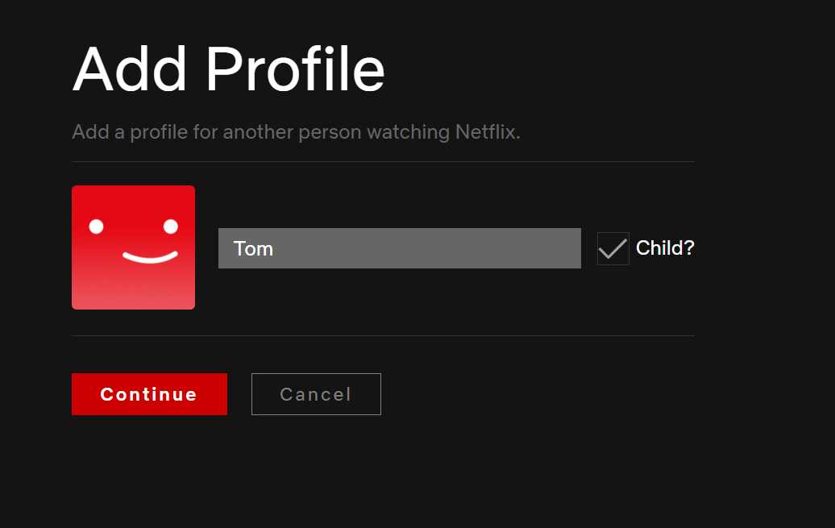Click the subtitle about adding a profile
Screen dimensions: 835x528
[296, 131]
